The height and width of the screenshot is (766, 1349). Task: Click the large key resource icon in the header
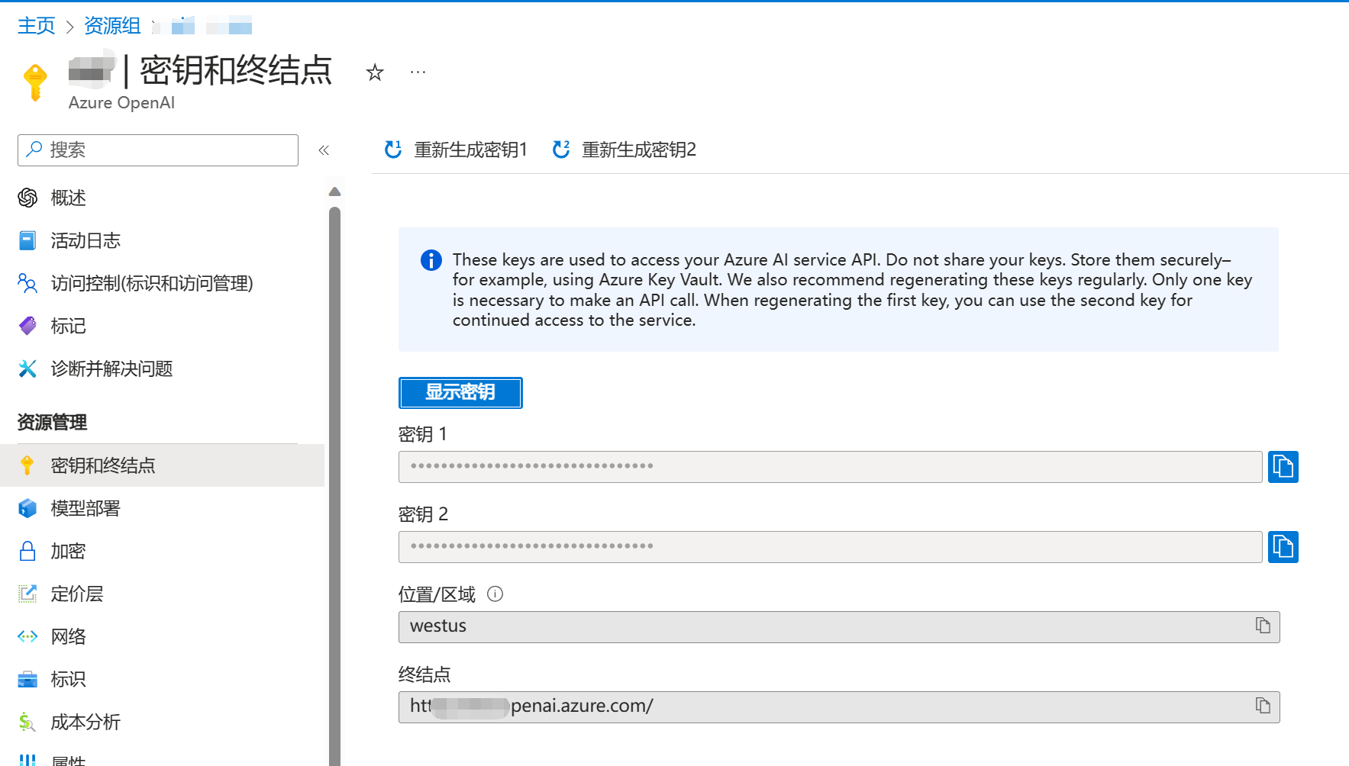tap(35, 82)
